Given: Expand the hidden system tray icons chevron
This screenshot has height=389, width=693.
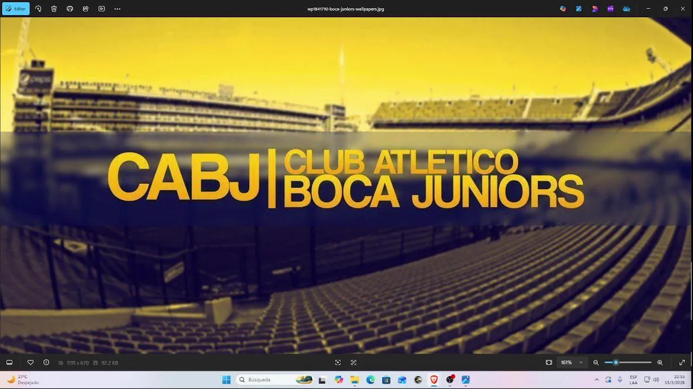Looking at the screenshot, I should (597, 380).
